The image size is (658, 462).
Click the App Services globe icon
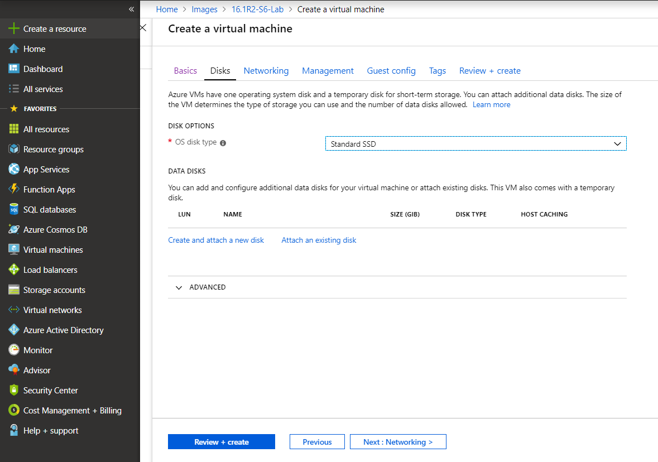point(14,169)
